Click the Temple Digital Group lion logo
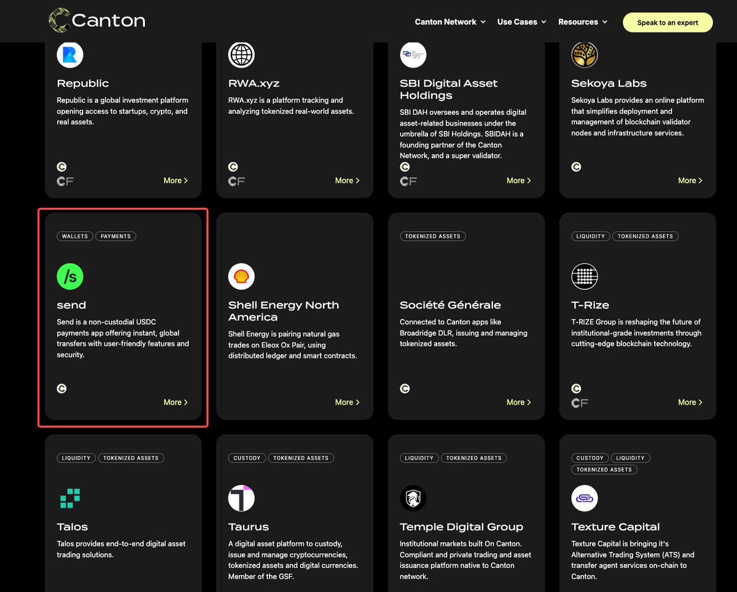Viewport: 737px width, 592px height. [413, 498]
